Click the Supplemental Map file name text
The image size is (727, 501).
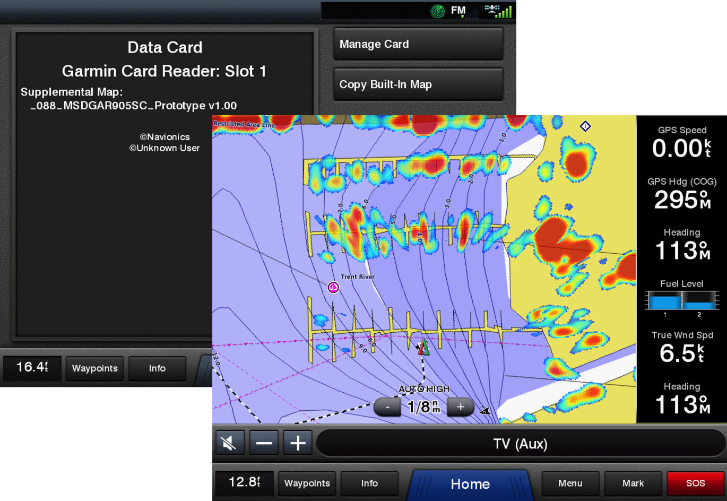point(134,106)
